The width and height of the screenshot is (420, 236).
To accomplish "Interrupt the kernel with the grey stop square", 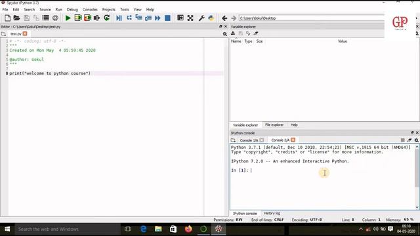I will tap(402, 140).
